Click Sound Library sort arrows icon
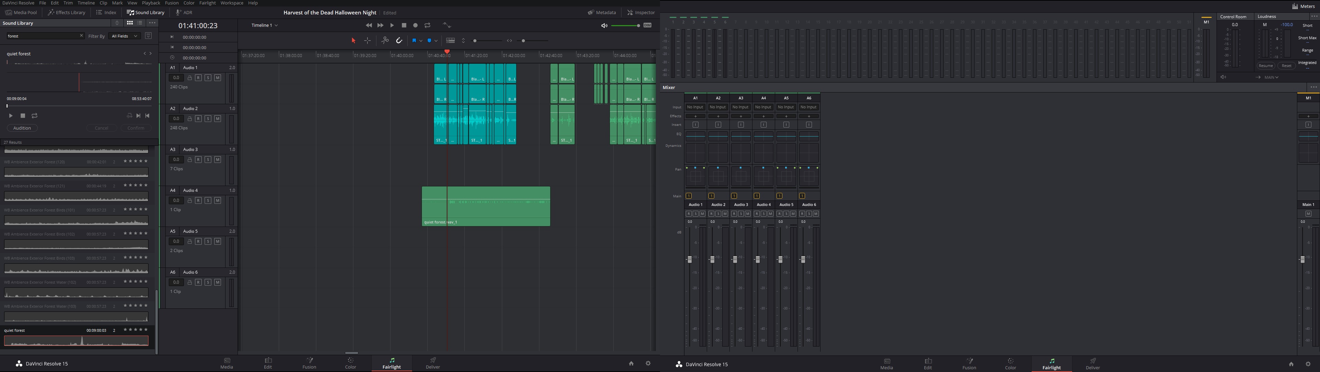This screenshot has height=372, width=1320. coord(117,23)
